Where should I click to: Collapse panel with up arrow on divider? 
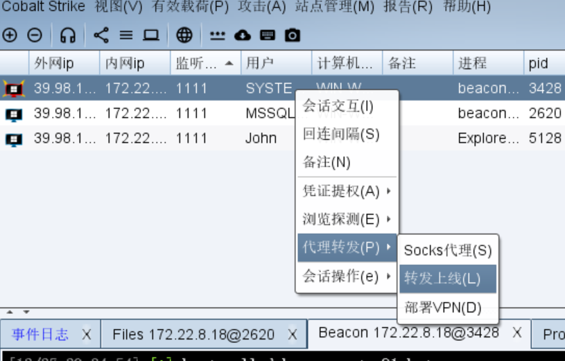[10, 312]
